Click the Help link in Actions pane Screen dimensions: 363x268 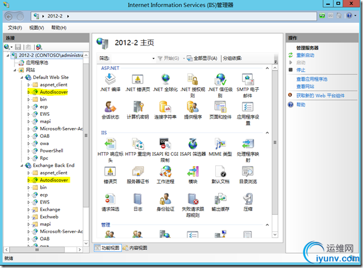click(301, 105)
